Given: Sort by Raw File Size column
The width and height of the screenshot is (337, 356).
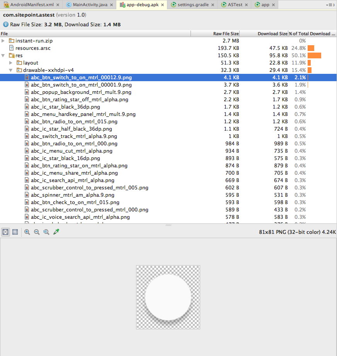Looking at the screenshot, I should click(x=215, y=34).
